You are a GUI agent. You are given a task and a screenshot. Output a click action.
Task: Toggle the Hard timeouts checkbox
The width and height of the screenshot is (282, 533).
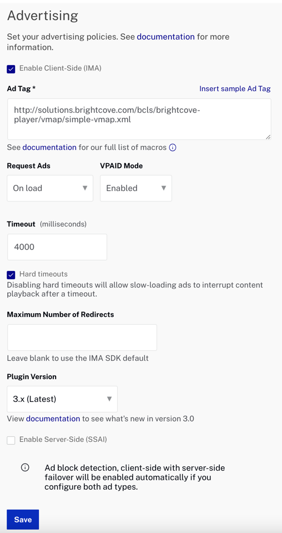tap(11, 275)
